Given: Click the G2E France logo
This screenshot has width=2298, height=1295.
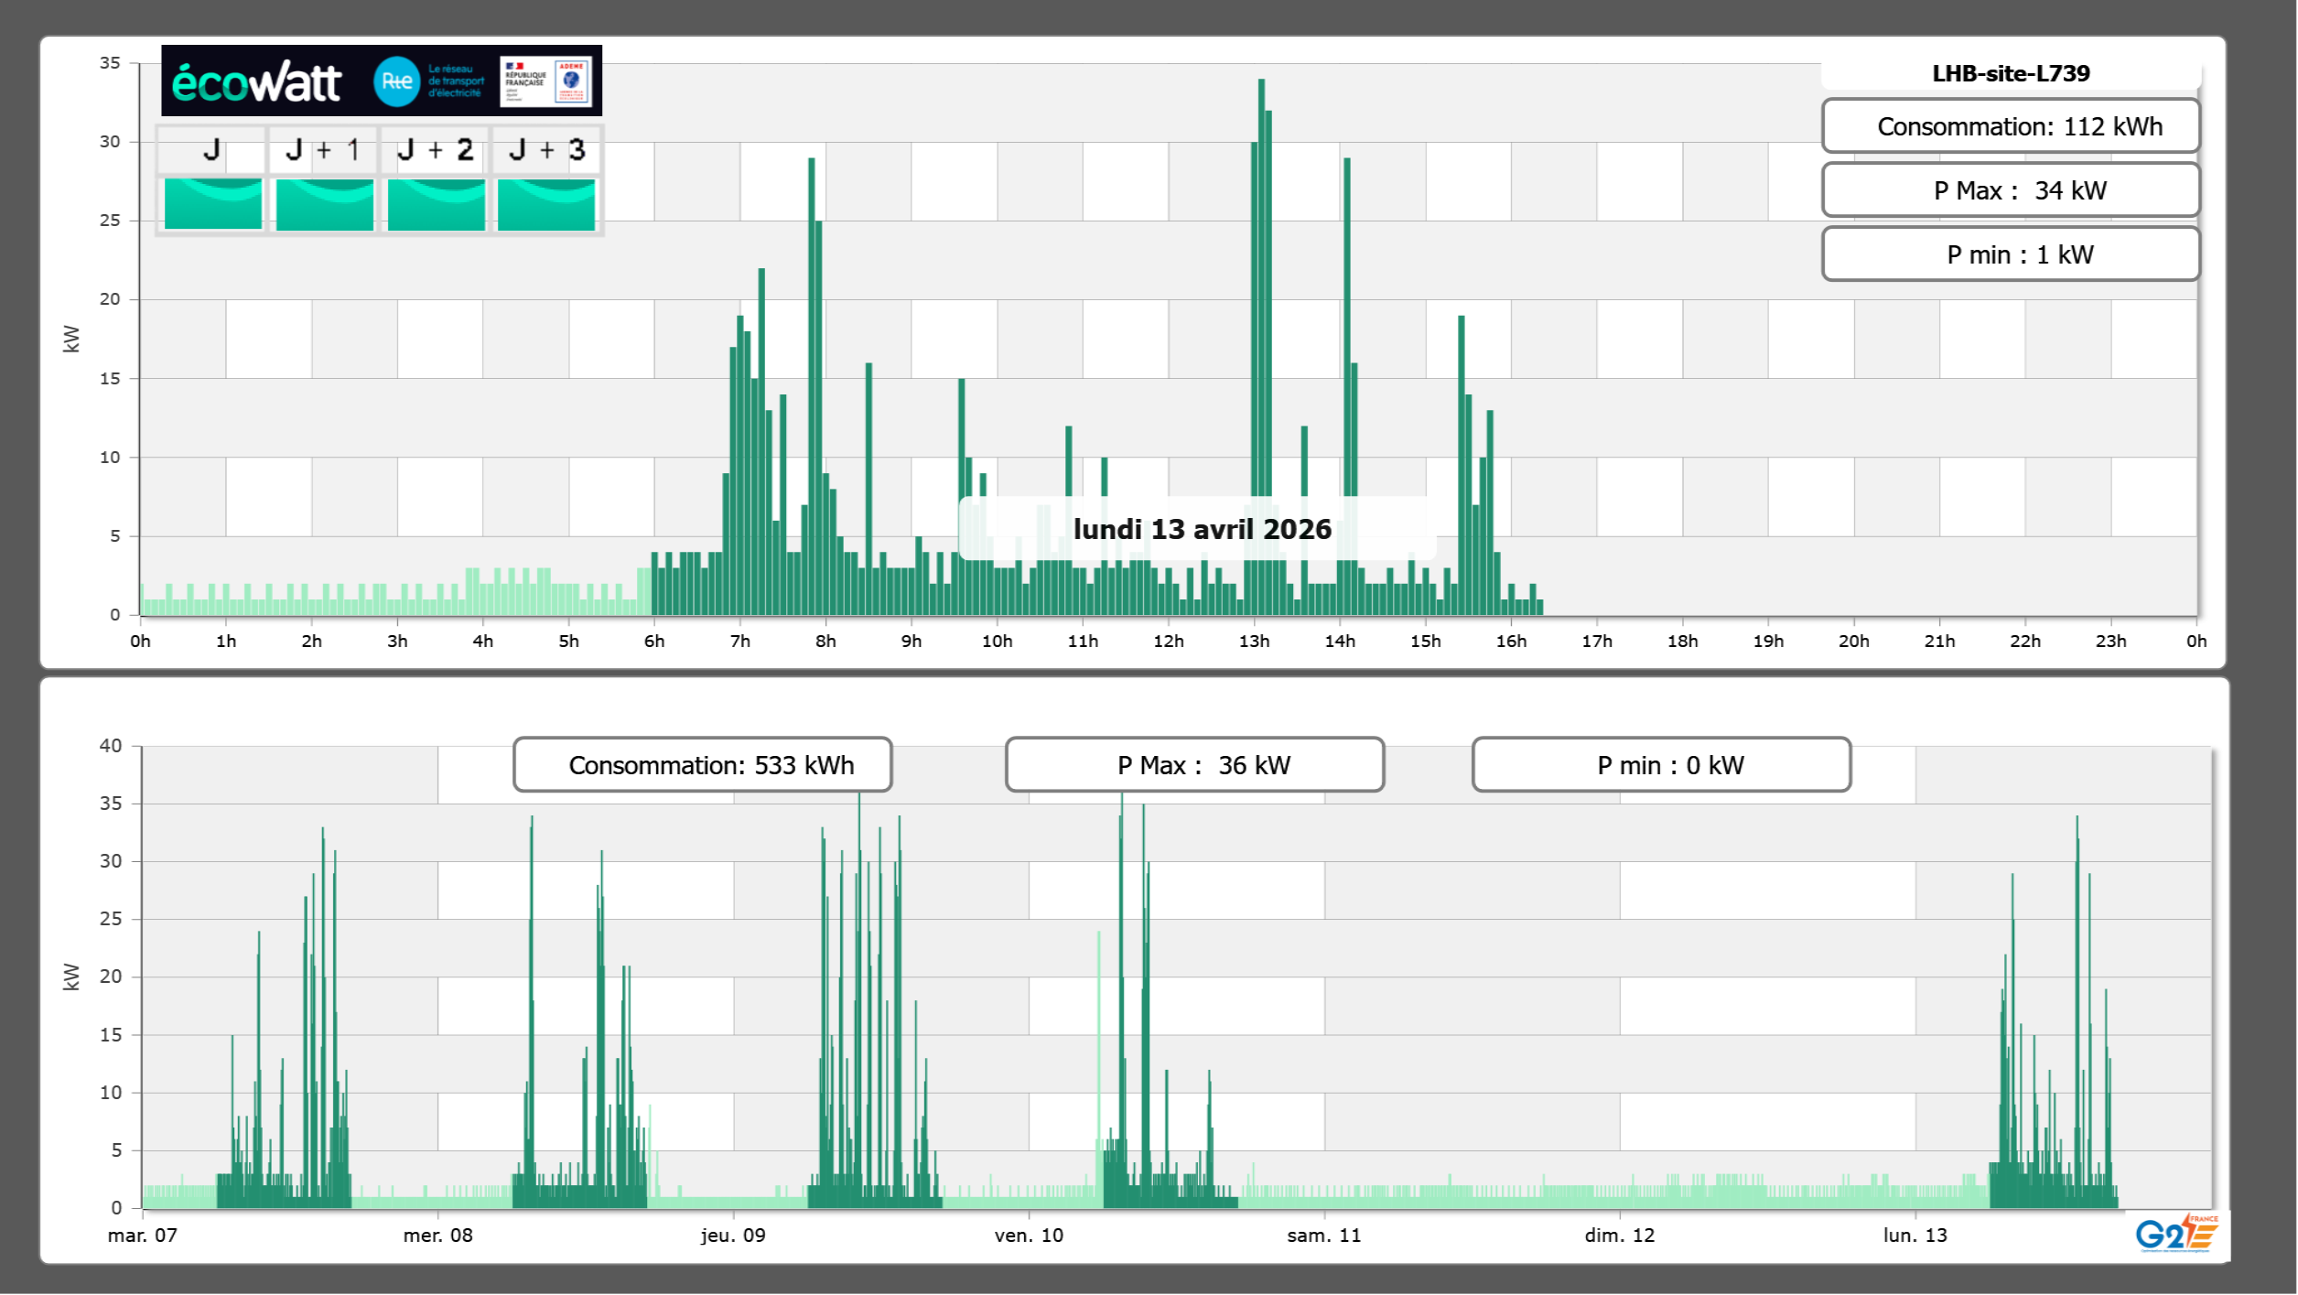Looking at the screenshot, I should [x=2176, y=1234].
